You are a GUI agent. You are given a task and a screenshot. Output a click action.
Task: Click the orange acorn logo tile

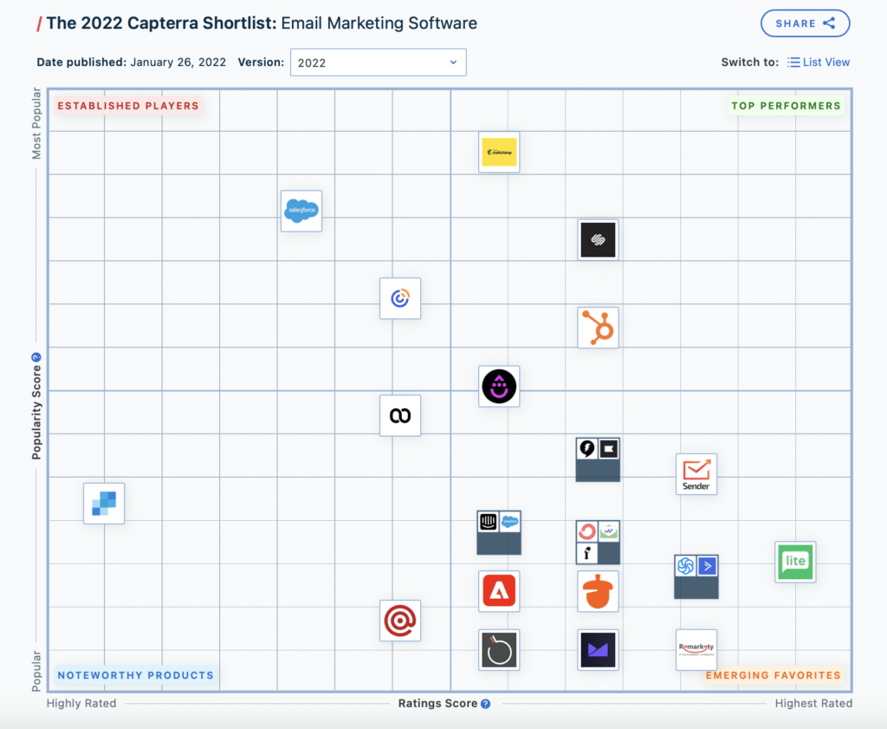[x=598, y=591]
